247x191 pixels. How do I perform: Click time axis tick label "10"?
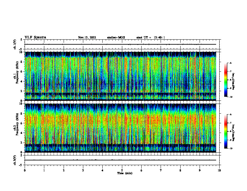coord(219,170)
